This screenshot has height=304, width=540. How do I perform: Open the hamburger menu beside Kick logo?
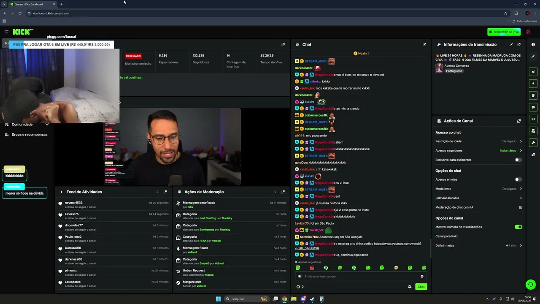7,32
